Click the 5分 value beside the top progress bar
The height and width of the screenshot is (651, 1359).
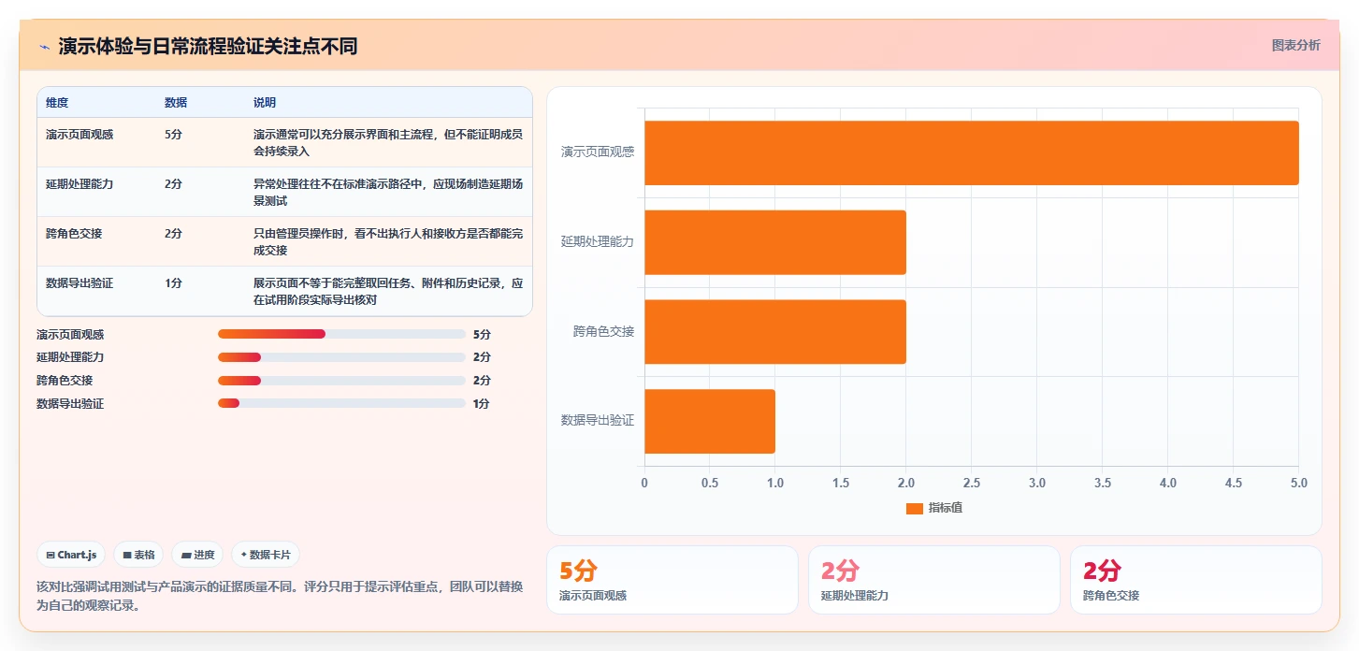[482, 334]
